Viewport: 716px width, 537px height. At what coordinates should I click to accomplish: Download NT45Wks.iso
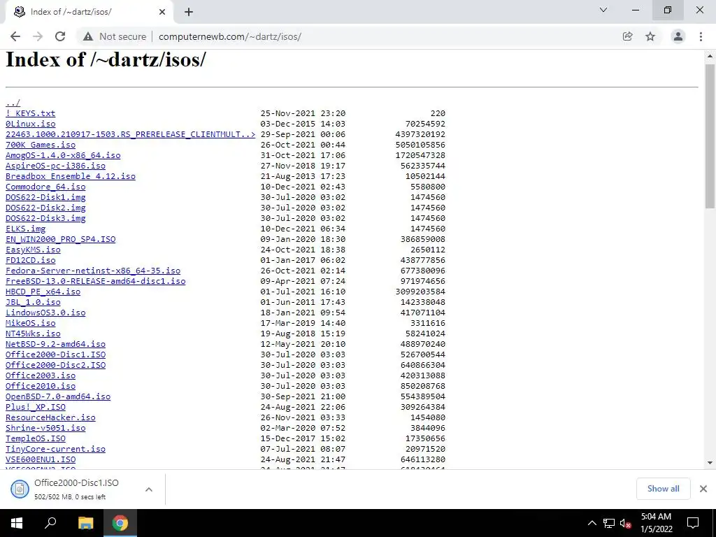point(33,334)
